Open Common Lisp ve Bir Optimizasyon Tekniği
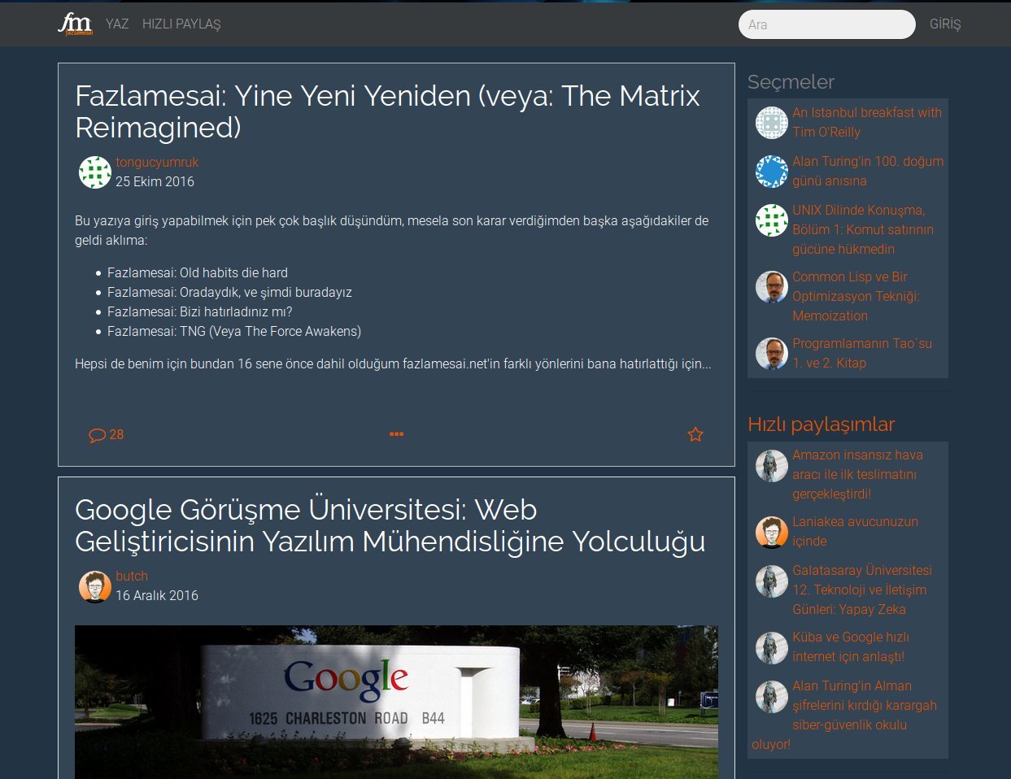The height and width of the screenshot is (779, 1011). coord(856,297)
